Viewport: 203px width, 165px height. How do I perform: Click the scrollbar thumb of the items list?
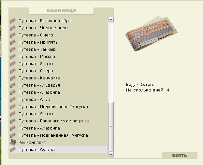point(111,127)
